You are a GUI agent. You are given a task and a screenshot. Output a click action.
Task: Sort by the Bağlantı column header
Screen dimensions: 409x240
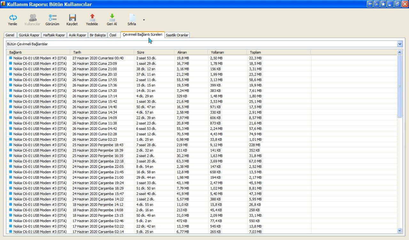(x=38, y=52)
